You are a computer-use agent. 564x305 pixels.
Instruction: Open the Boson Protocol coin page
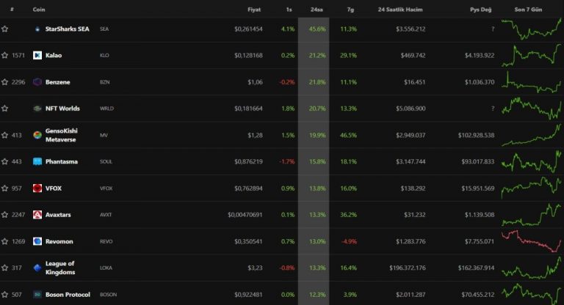pos(68,295)
